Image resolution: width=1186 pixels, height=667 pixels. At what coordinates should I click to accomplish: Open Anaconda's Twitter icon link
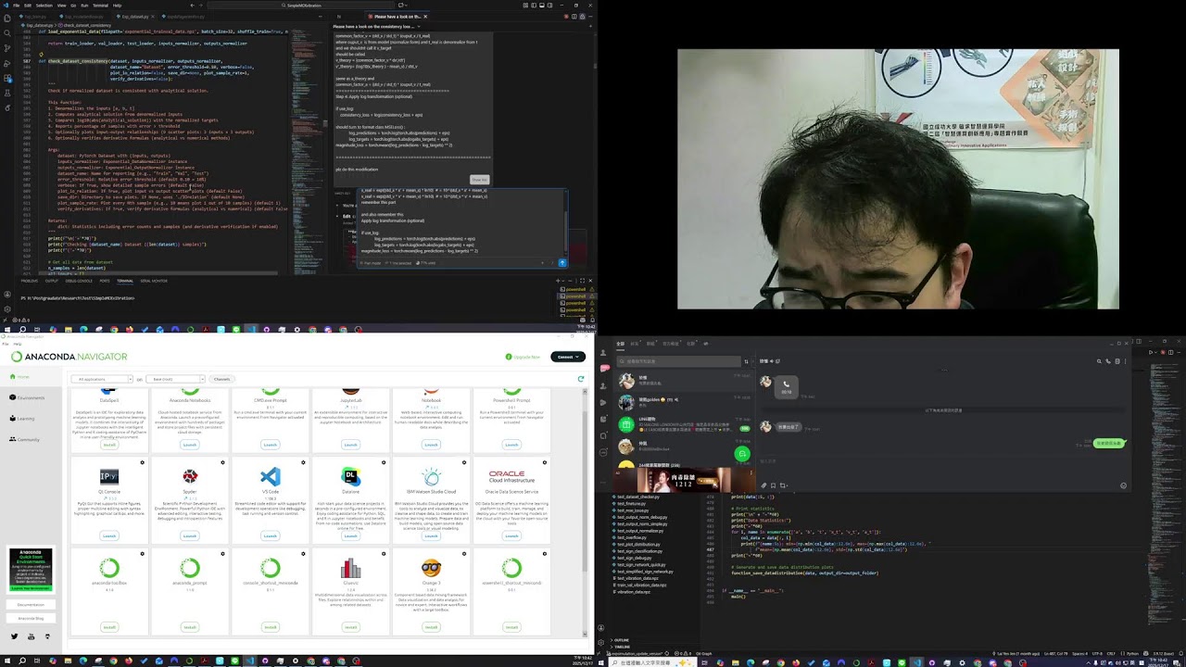[14, 636]
